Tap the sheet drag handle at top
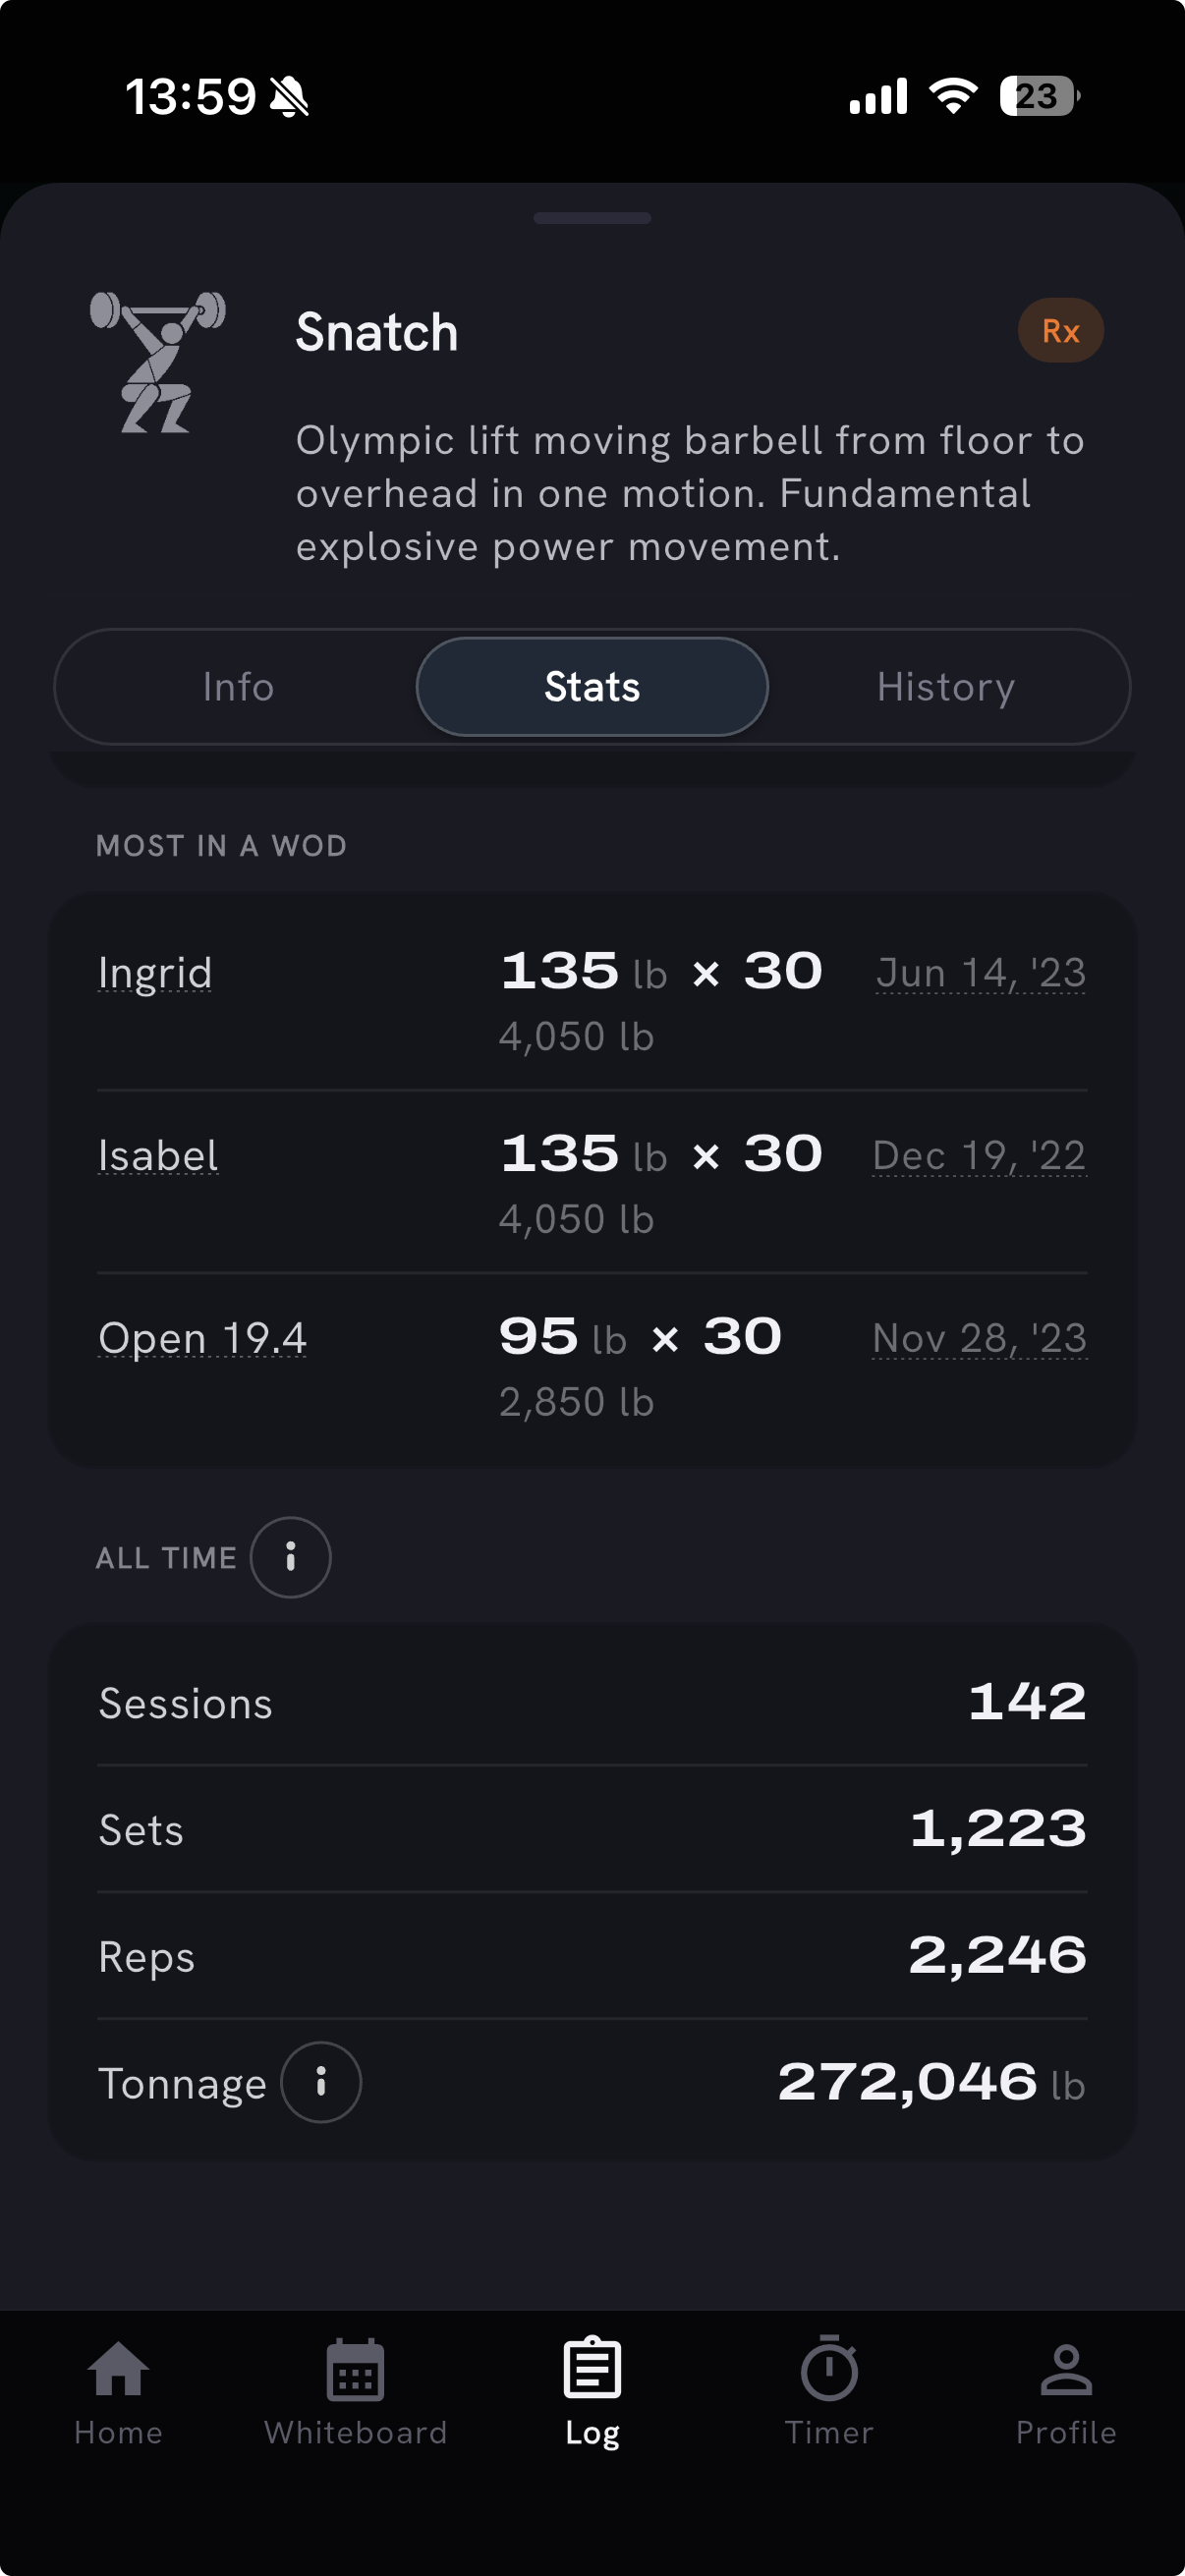 tap(592, 218)
